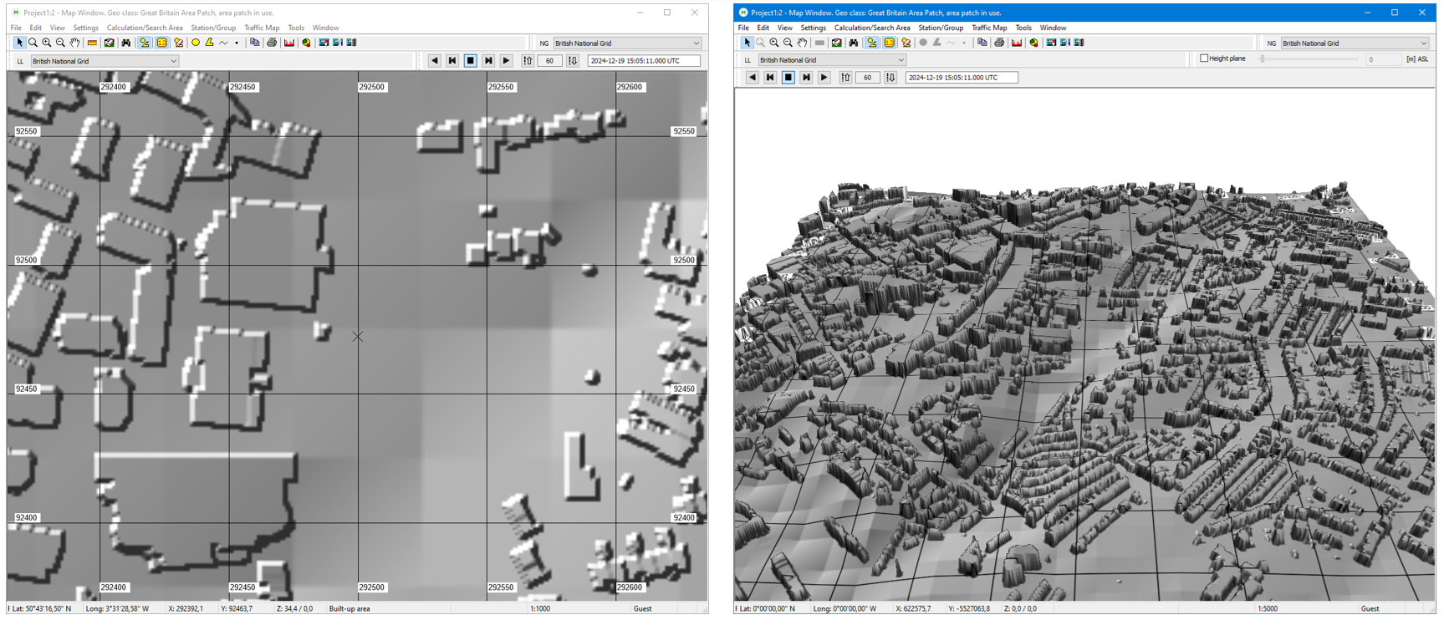
Task: Enable the Height plane checkbox
Action: 1204,58
